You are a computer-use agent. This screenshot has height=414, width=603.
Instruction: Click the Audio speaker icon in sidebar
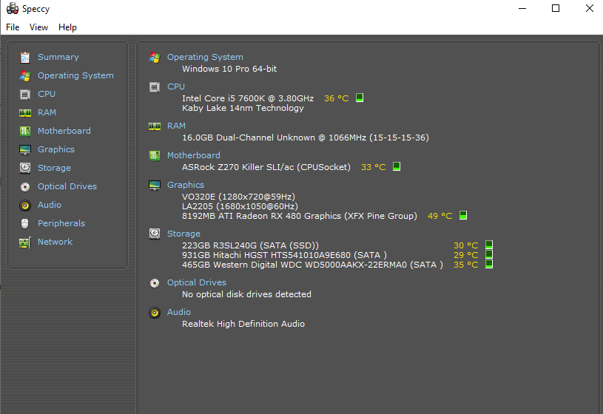click(25, 206)
